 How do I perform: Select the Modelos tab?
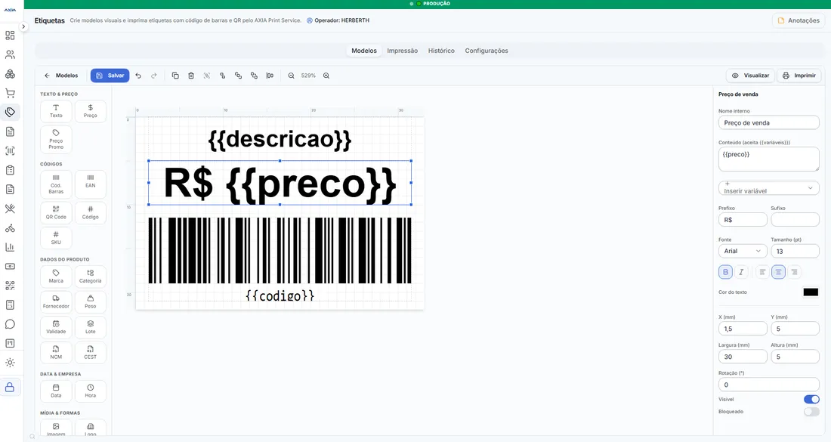[x=364, y=51]
